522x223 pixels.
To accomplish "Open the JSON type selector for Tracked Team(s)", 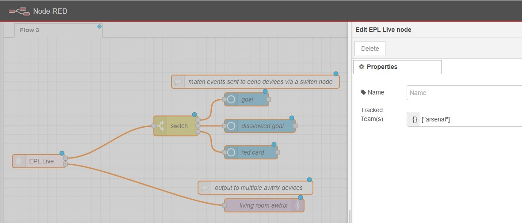I will (414, 119).
